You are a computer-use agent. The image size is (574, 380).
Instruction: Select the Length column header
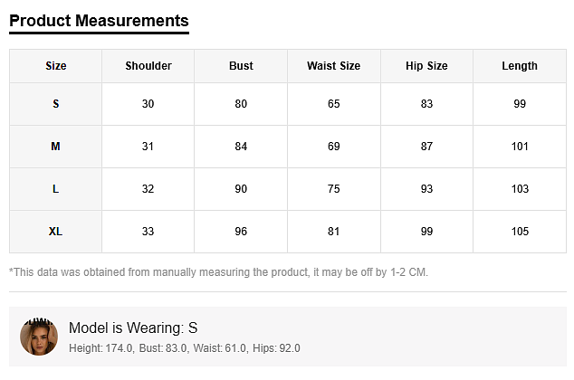tap(520, 66)
